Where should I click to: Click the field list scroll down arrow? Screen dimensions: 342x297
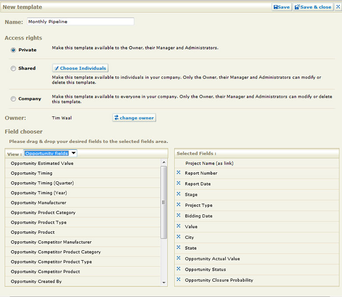coord(164,283)
